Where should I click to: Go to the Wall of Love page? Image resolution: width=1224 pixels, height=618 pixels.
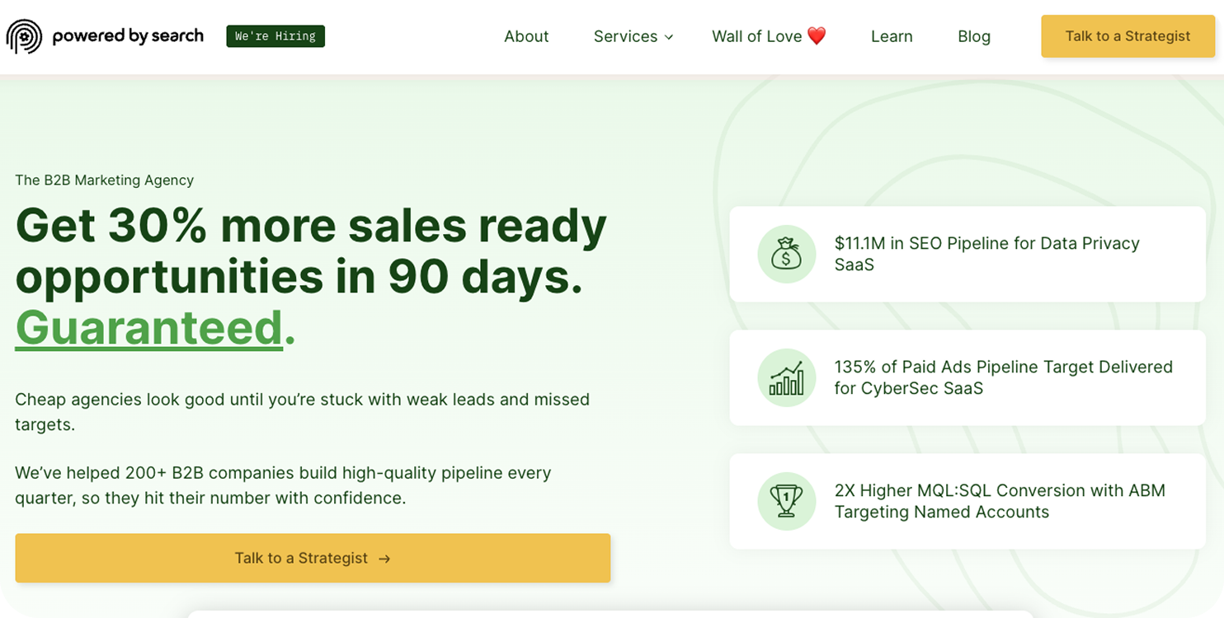tap(769, 36)
